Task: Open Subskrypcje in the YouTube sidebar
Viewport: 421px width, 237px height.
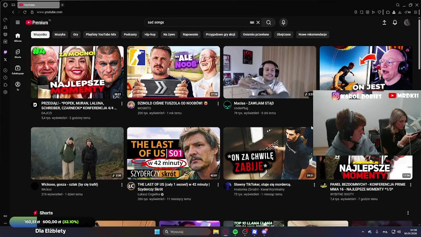Action: (x=18, y=70)
